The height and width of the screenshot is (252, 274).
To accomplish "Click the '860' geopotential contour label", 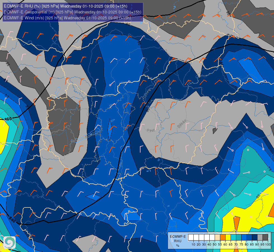I will click(x=8, y=119).
